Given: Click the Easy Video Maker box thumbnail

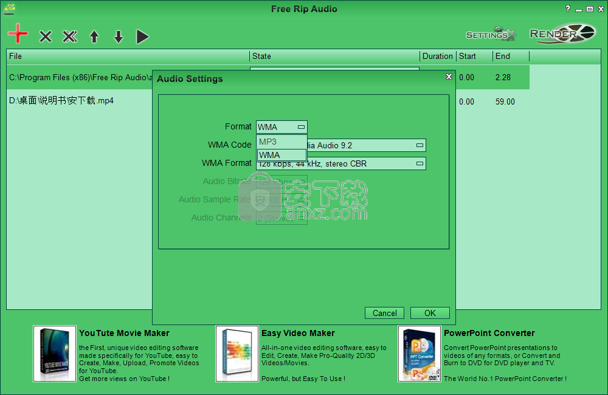Looking at the screenshot, I should tap(237, 354).
